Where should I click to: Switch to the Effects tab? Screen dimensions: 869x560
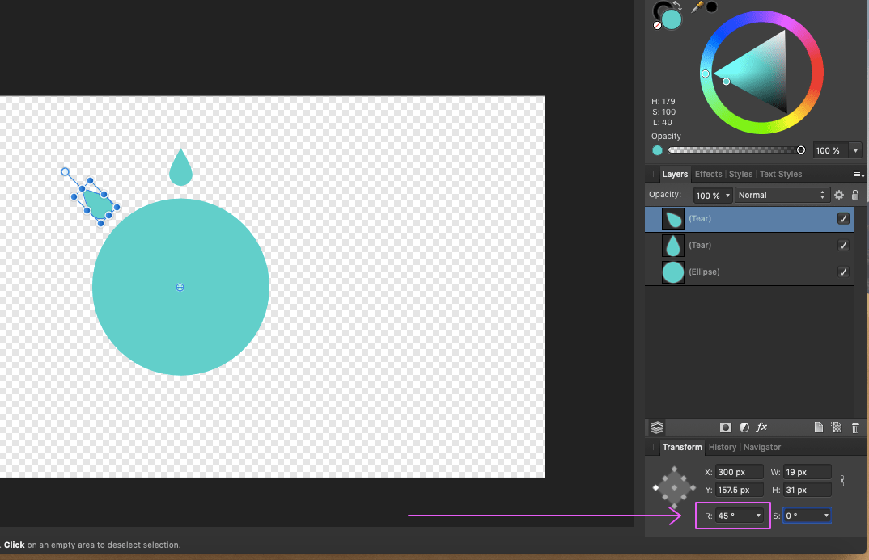click(708, 174)
